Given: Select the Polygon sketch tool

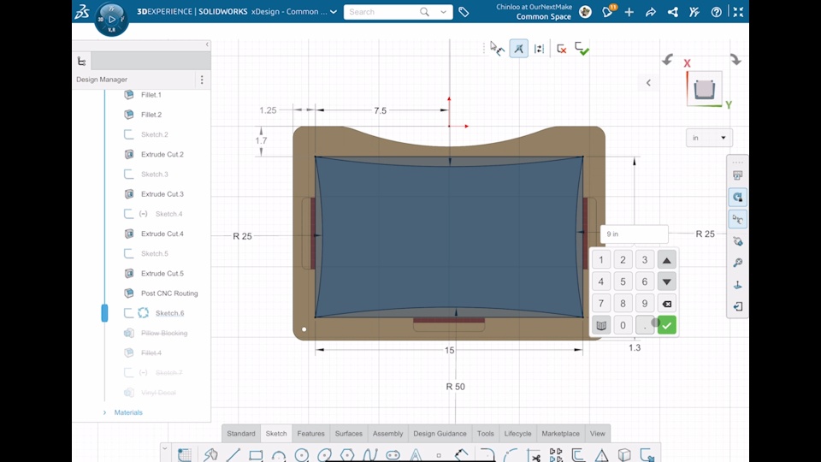Looking at the screenshot, I should 347,454.
